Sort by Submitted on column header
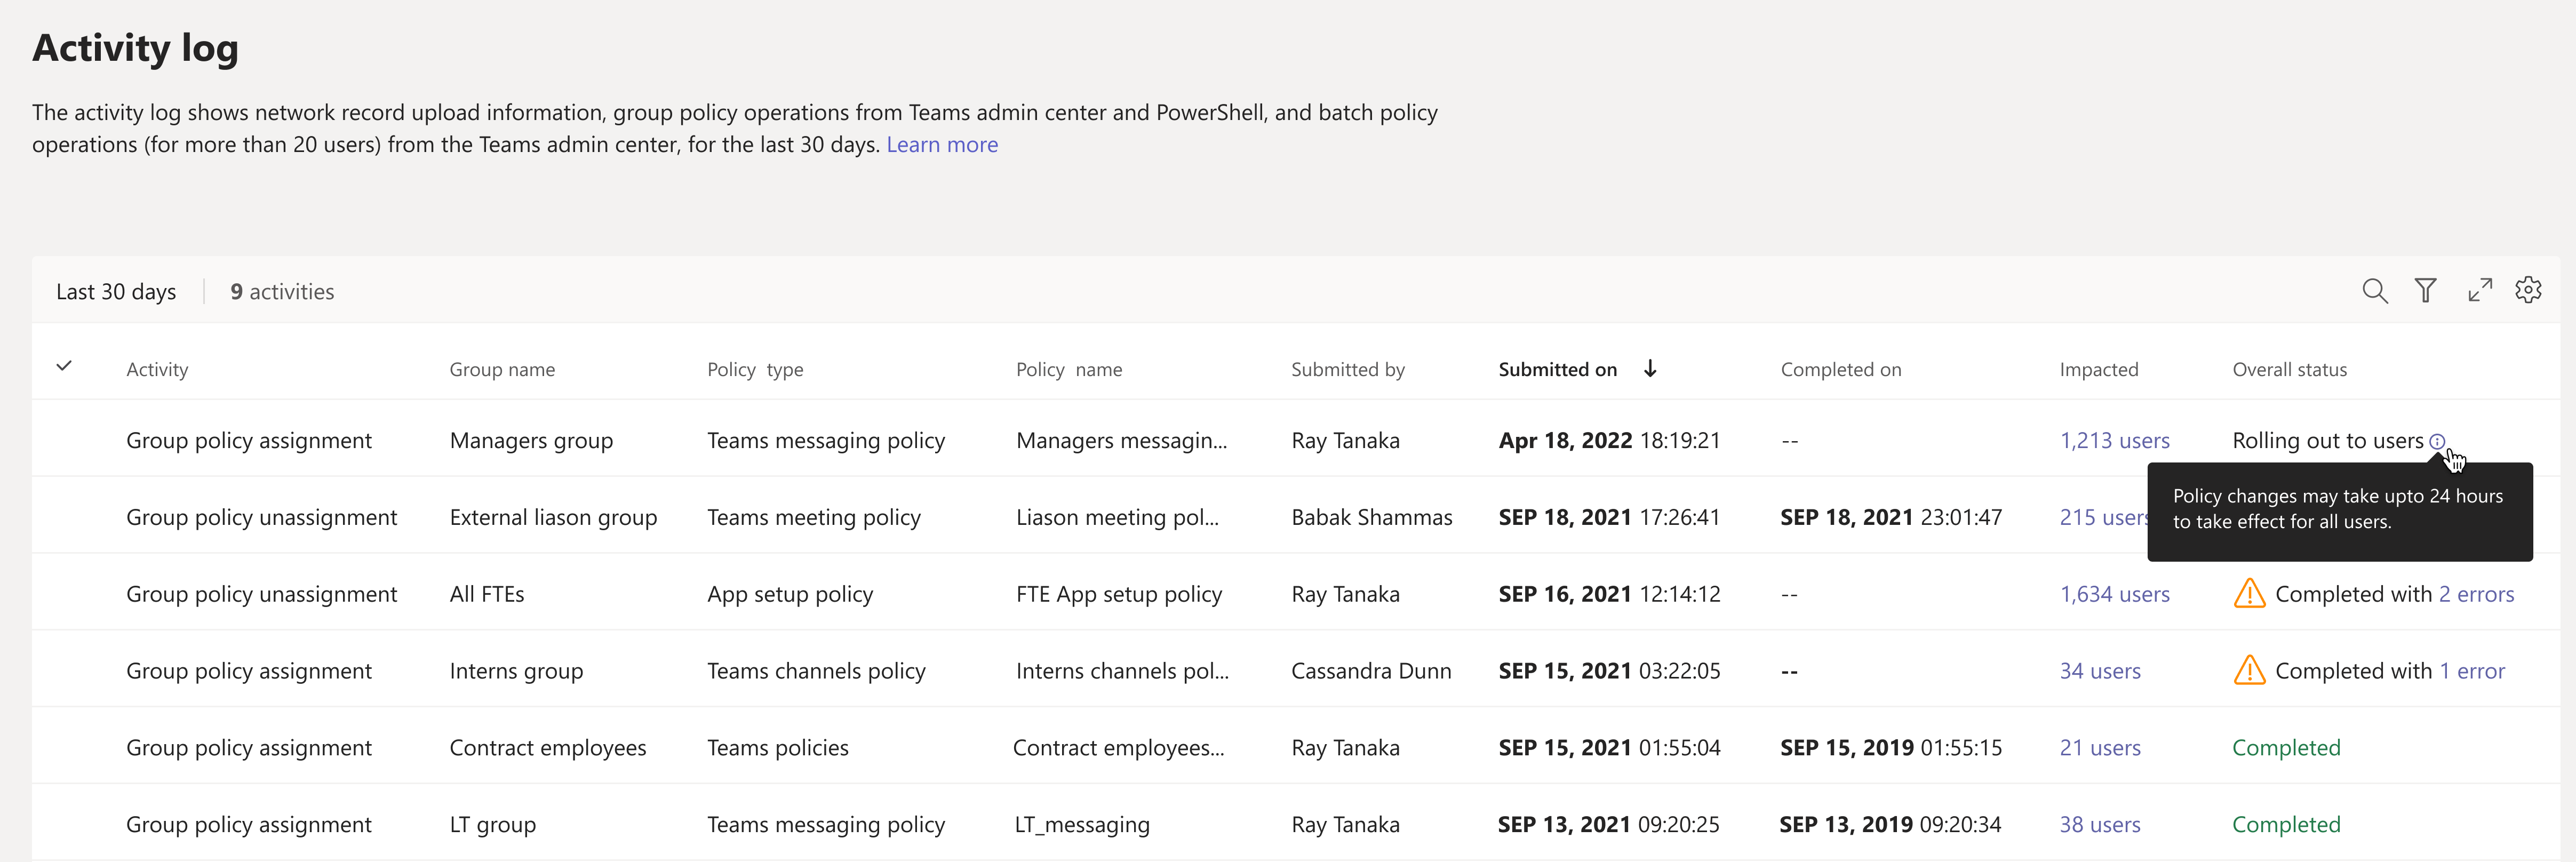This screenshot has width=2576, height=862. (x=1557, y=370)
